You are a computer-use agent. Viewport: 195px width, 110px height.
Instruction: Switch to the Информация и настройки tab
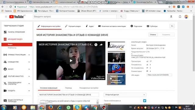[x=49, y=26]
